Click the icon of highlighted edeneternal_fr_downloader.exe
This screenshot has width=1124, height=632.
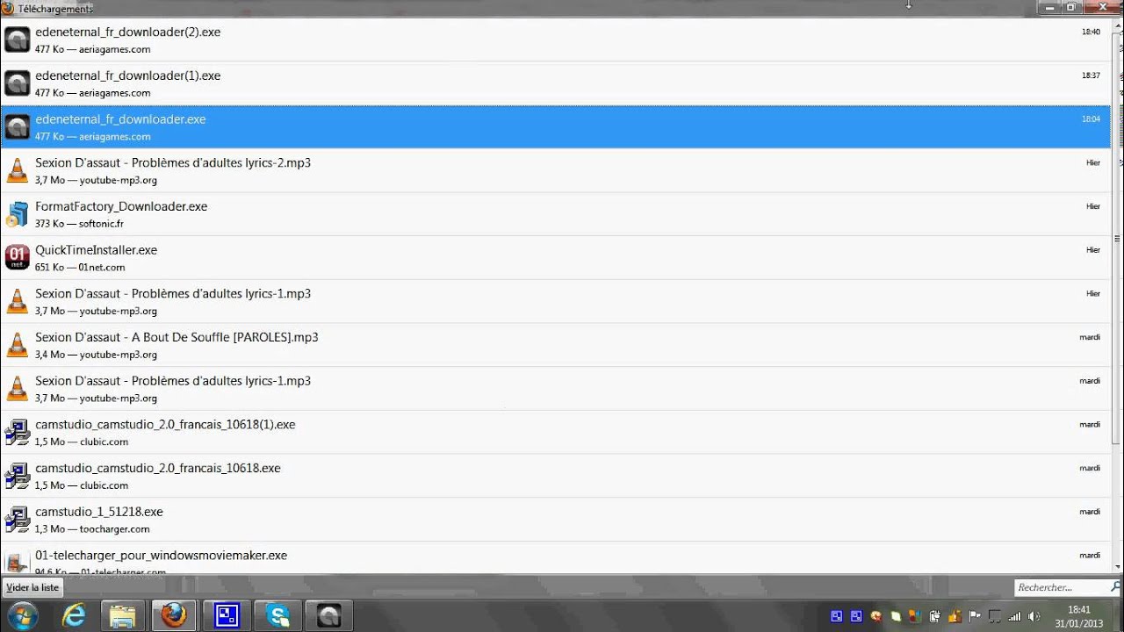click(x=18, y=127)
